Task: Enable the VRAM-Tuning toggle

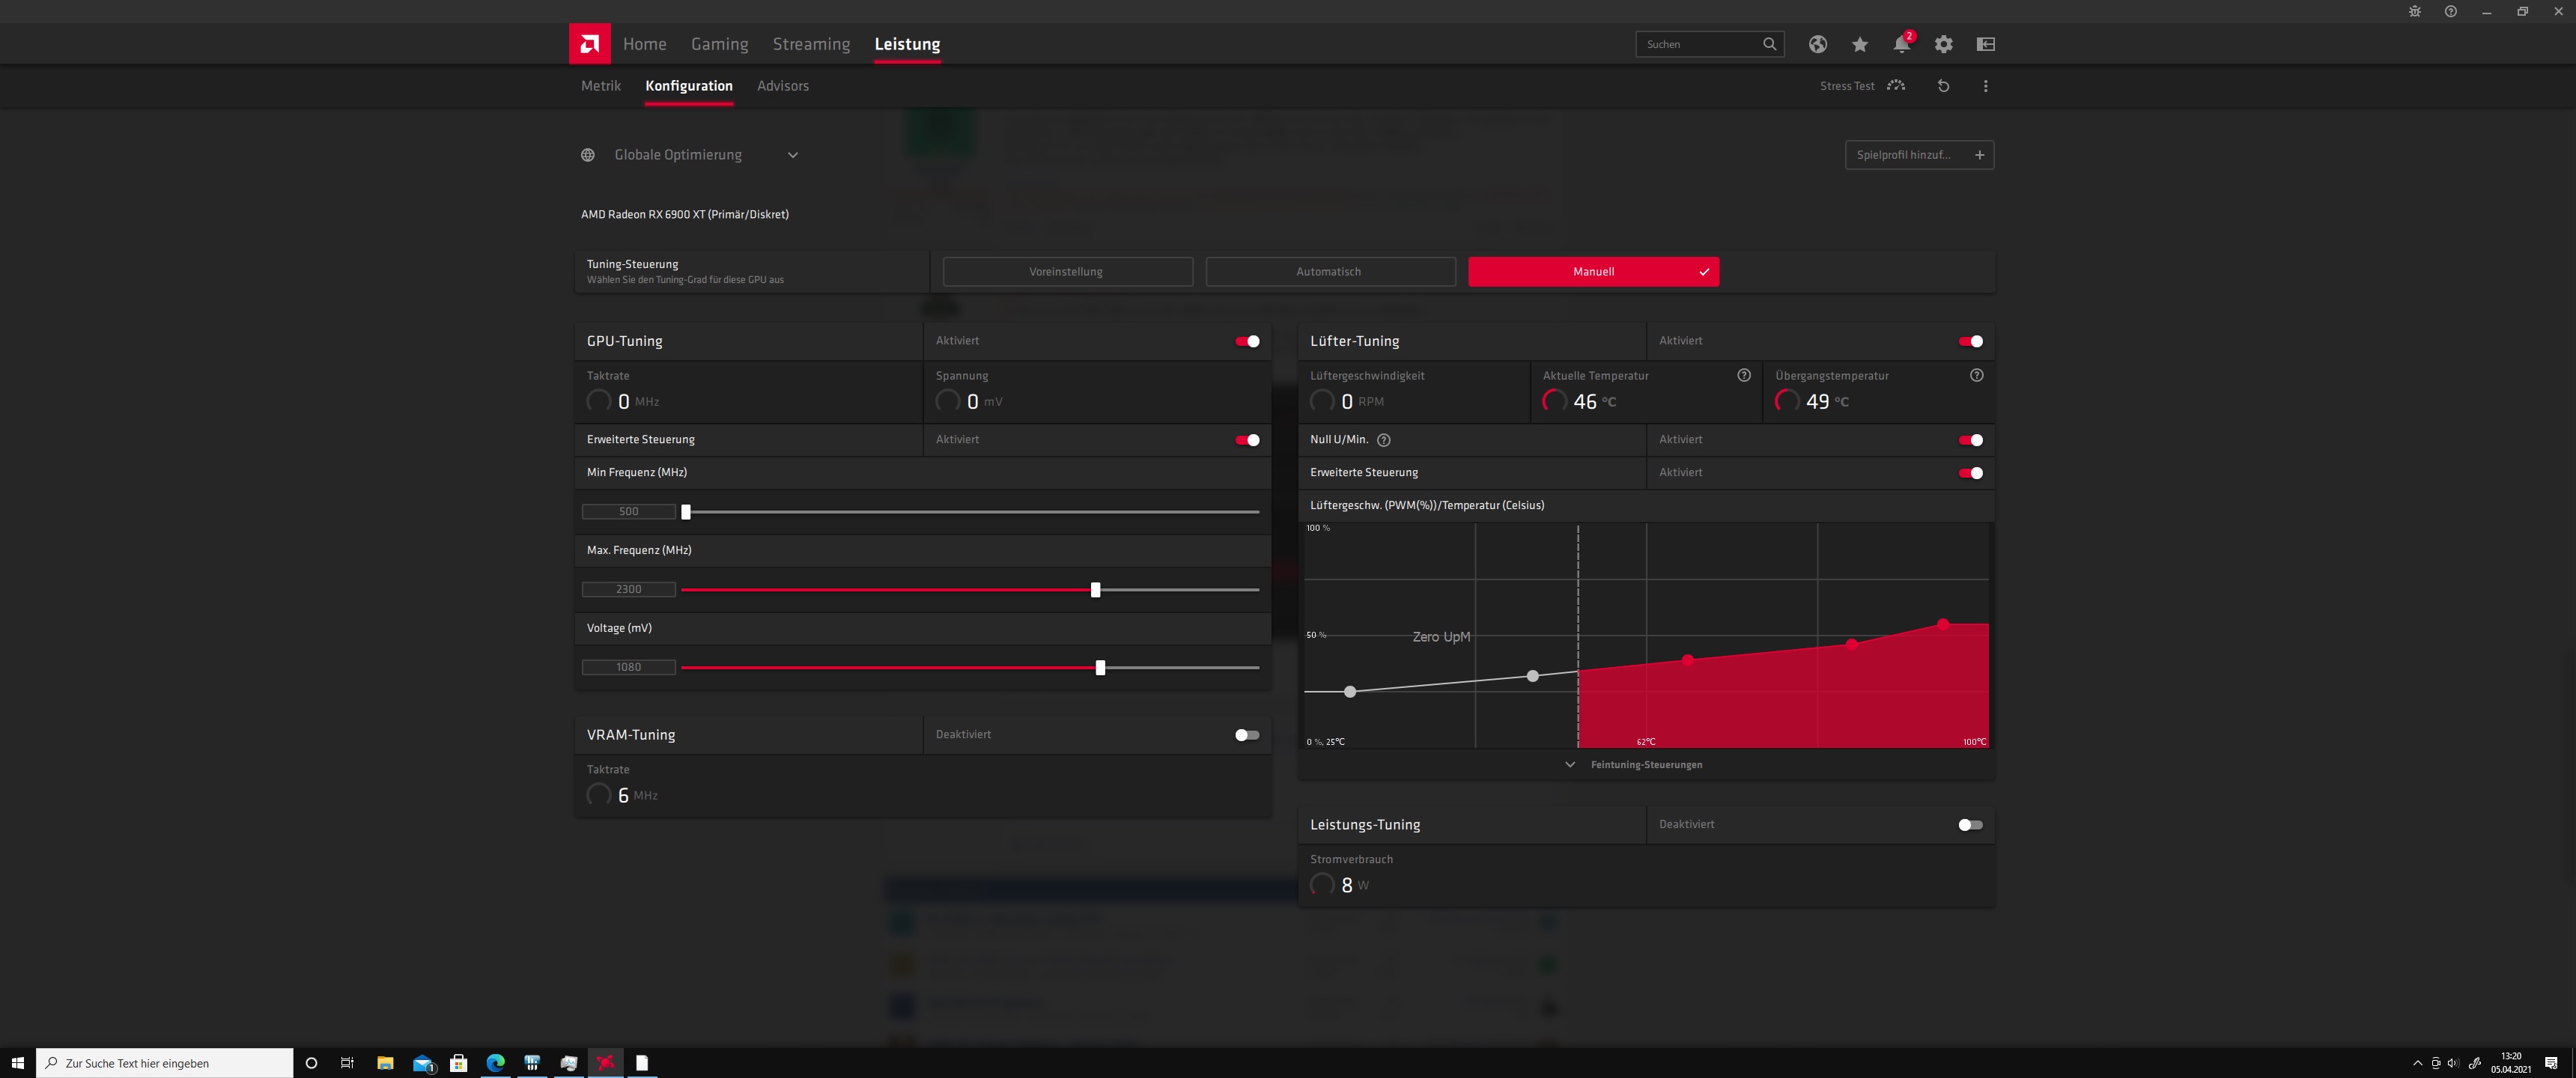Action: (1247, 735)
